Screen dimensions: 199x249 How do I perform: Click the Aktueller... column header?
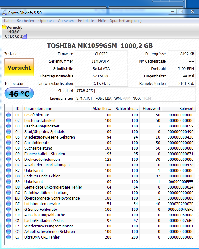[102, 109]
